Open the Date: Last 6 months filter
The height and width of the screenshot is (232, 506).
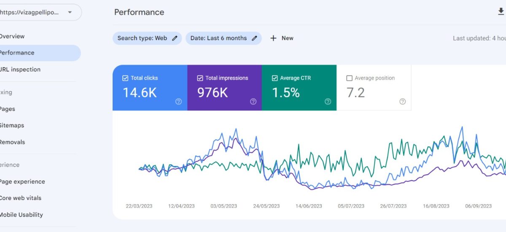(x=218, y=38)
